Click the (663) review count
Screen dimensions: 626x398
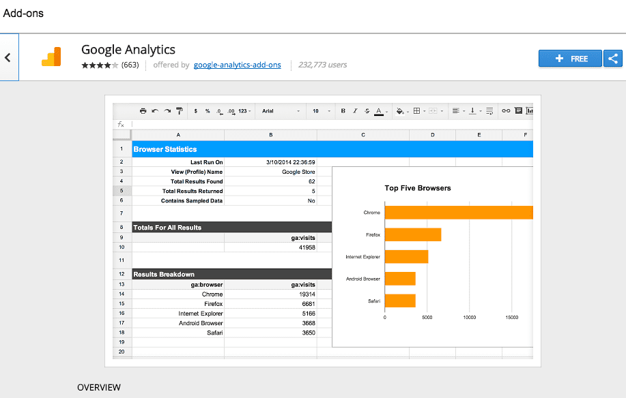tap(130, 65)
